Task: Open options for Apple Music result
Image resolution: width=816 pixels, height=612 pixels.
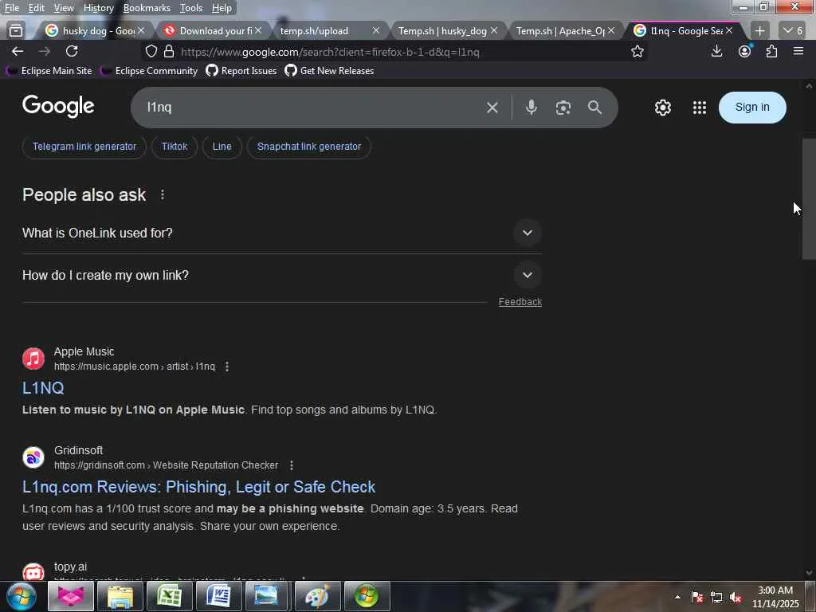Action: [227, 367]
